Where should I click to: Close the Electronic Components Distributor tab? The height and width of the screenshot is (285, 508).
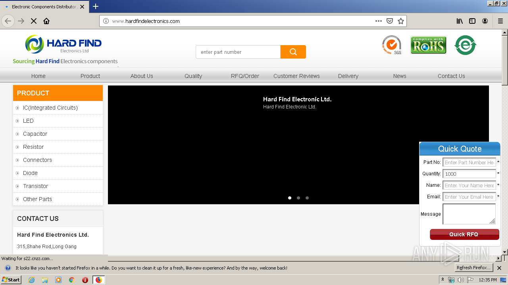(82, 7)
